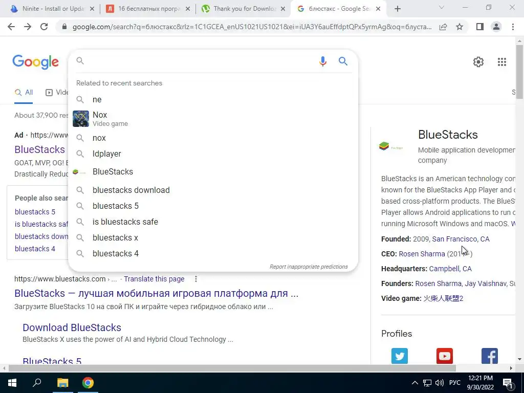Bookmark this page with the star icon
This screenshot has width=524, height=393.
pyautogui.click(x=460, y=27)
